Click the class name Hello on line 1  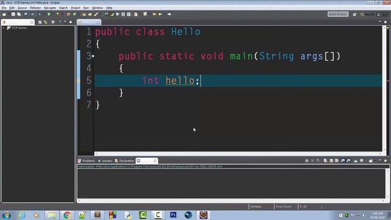tap(186, 32)
